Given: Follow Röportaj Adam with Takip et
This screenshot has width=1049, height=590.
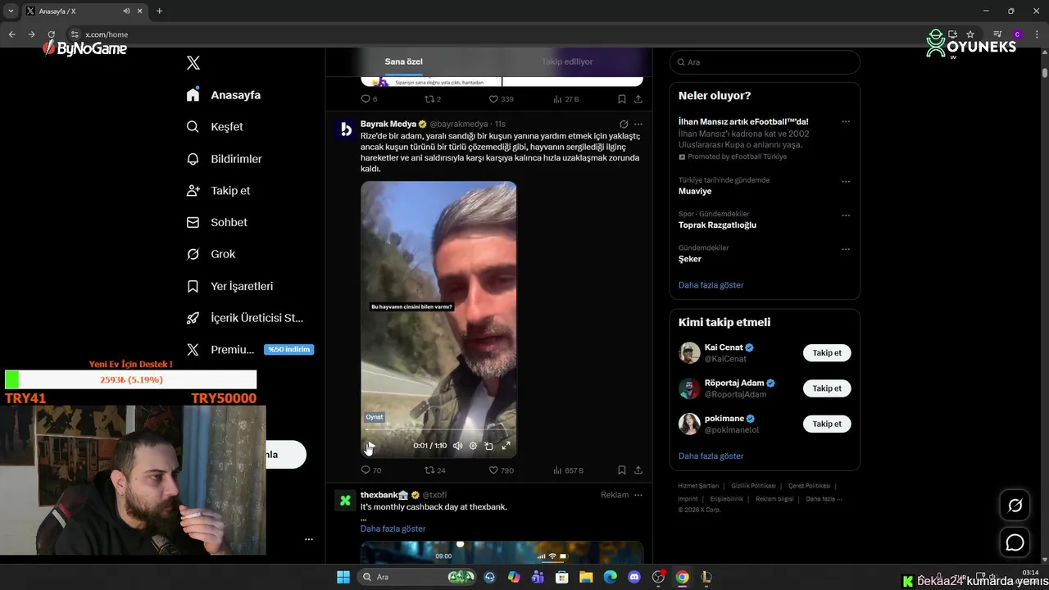Looking at the screenshot, I should 827,388.
